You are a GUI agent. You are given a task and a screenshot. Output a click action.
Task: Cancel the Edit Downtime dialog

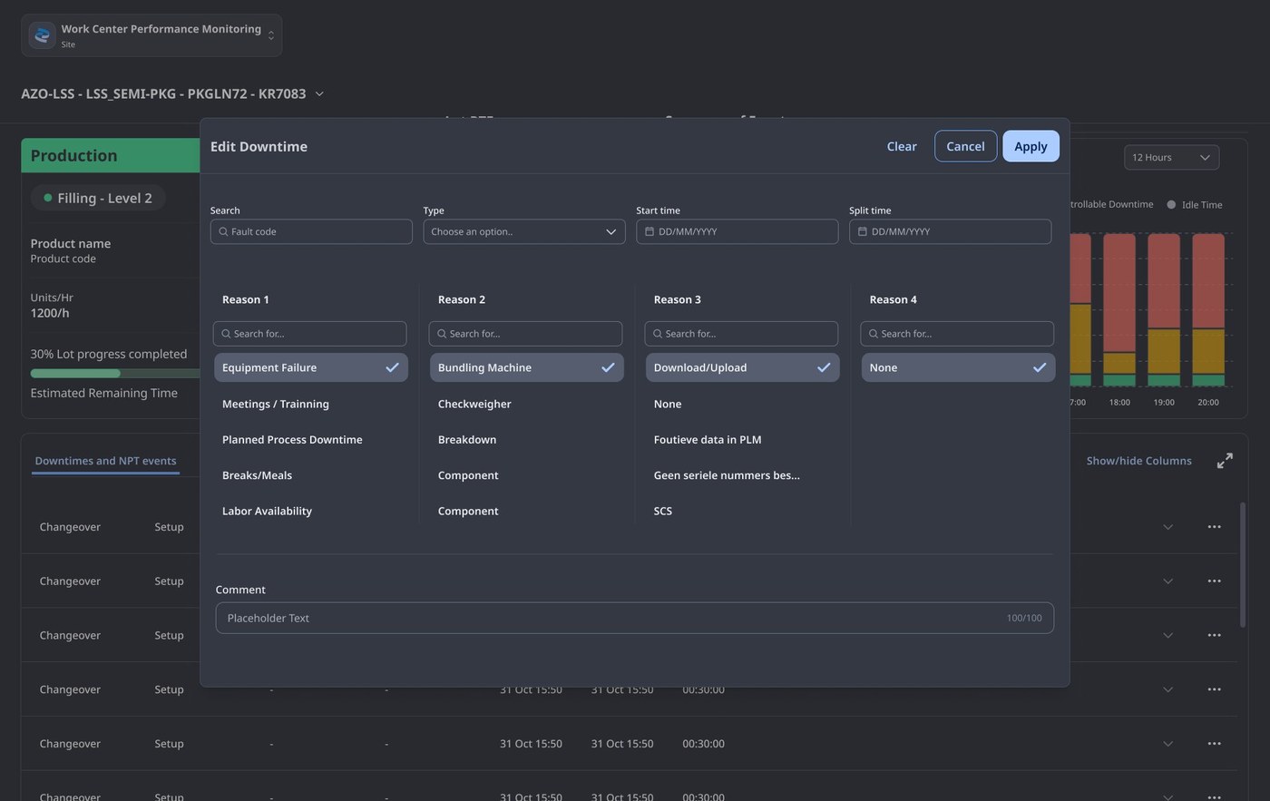click(x=965, y=146)
